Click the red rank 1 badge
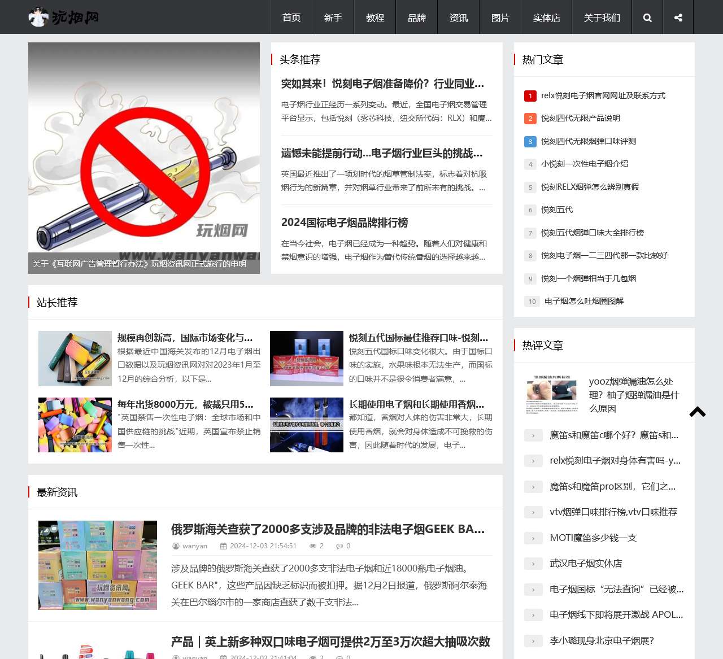Screen dimensions: 723x659 coord(530,96)
